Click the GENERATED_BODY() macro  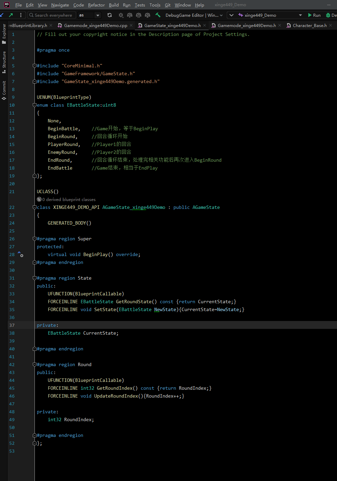(x=69, y=223)
